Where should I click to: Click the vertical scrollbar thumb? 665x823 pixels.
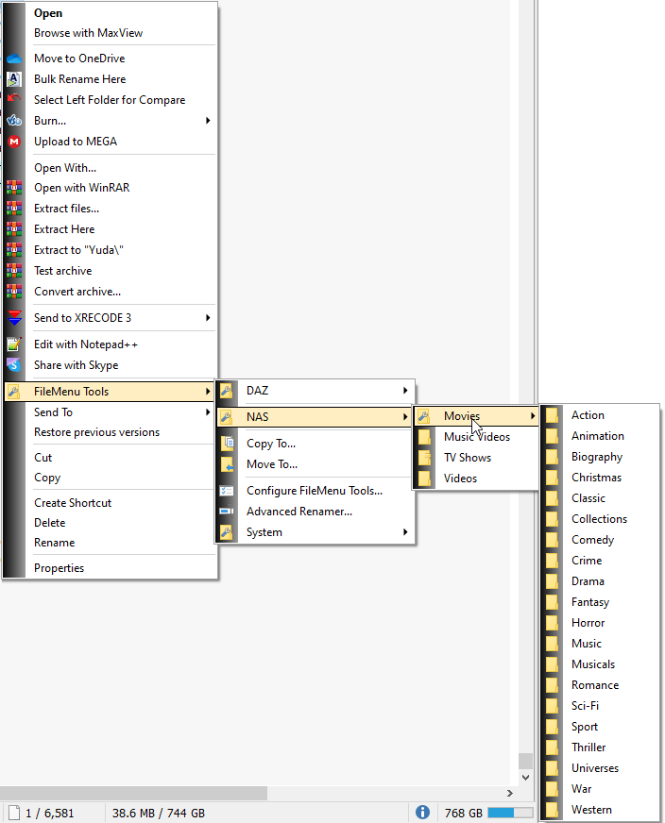click(525, 761)
